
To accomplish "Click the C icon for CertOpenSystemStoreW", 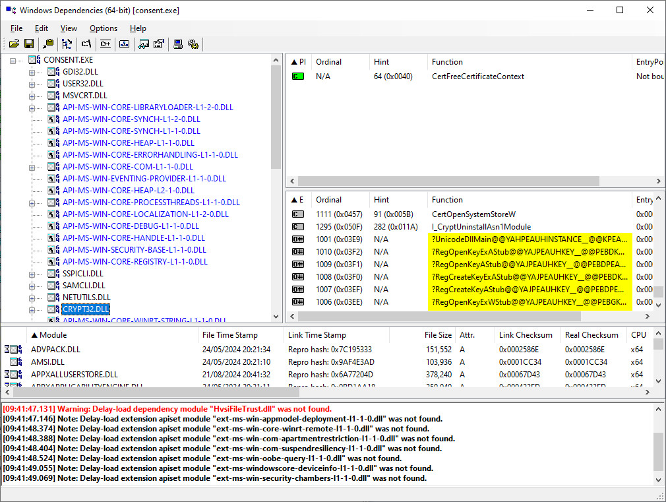I will pyautogui.click(x=298, y=214).
